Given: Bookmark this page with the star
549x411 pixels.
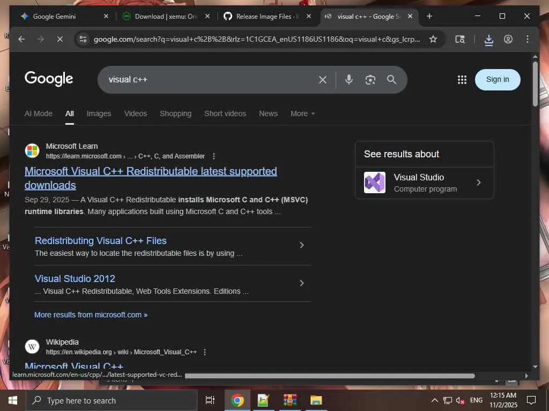Looking at the screenshot, I should [433, 39].
